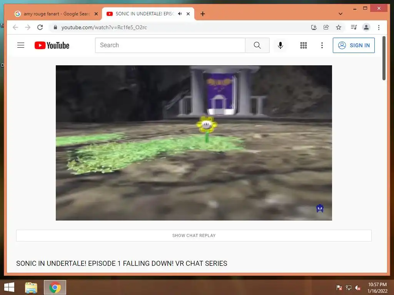Click the SIGN IN button
The height and width of the screenshot is (295, 394).
pos(354,45)
